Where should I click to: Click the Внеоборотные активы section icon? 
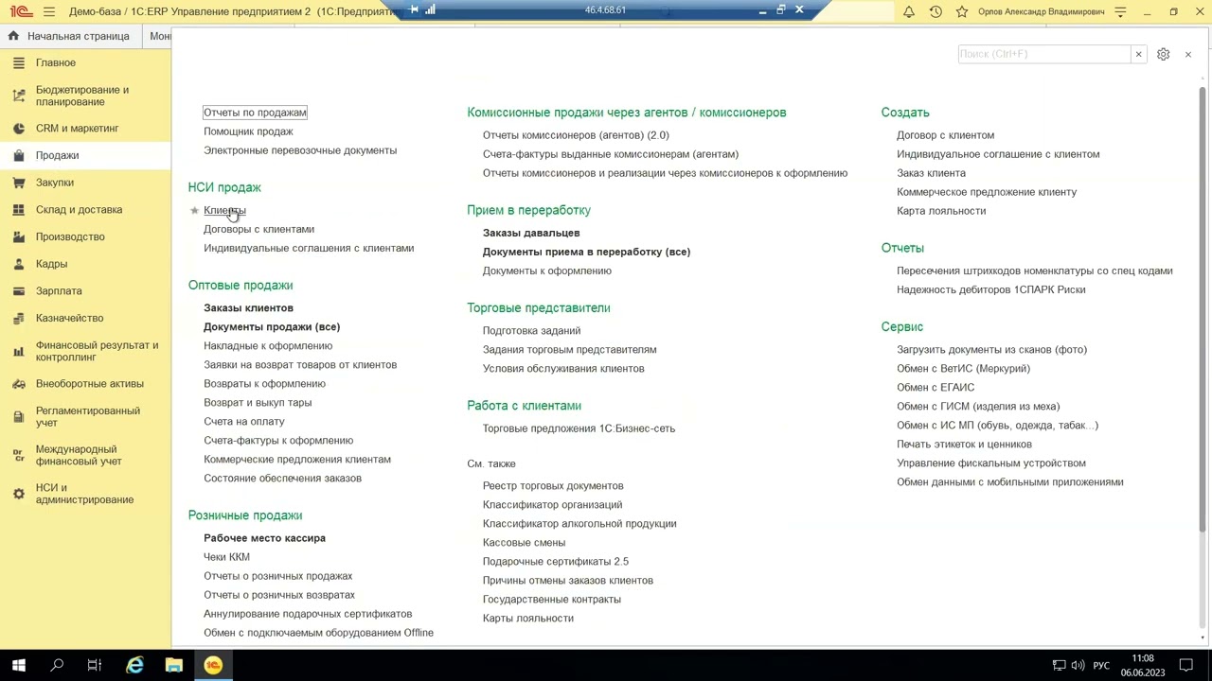(x=18, y=384)
